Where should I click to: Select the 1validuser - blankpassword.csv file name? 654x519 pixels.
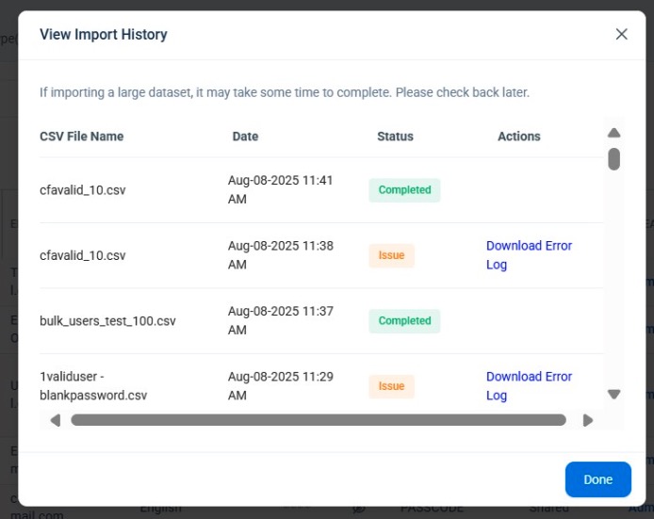93,386
